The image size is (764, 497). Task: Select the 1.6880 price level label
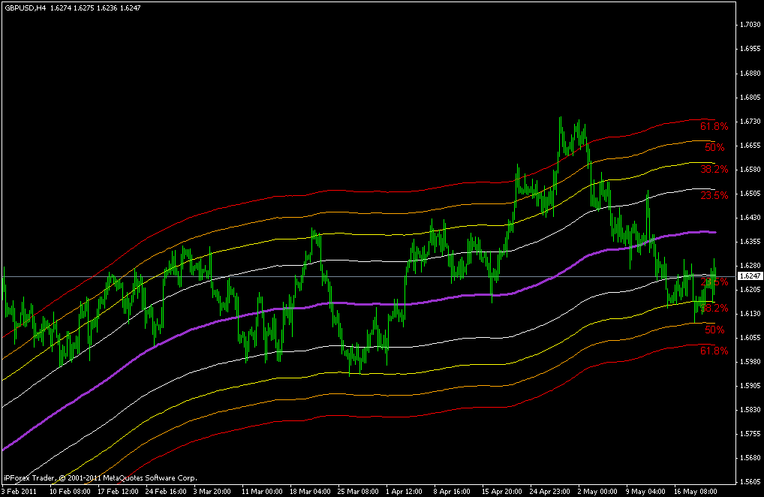click(x=750, y=73)
